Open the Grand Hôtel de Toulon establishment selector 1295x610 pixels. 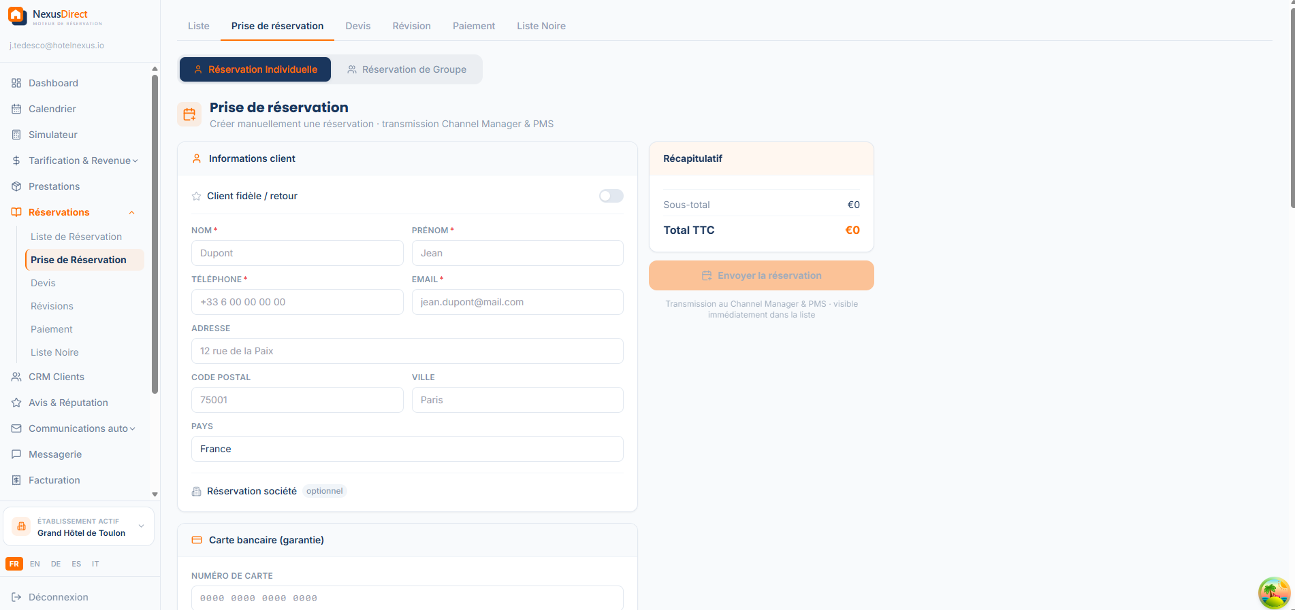pos(78,526)
